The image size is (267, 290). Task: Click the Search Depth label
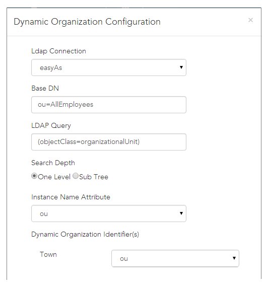click(x=53, y=163)
